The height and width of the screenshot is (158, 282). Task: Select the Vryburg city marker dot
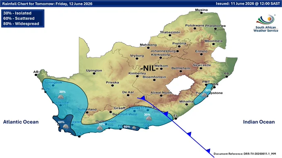[x=137, y=59]
